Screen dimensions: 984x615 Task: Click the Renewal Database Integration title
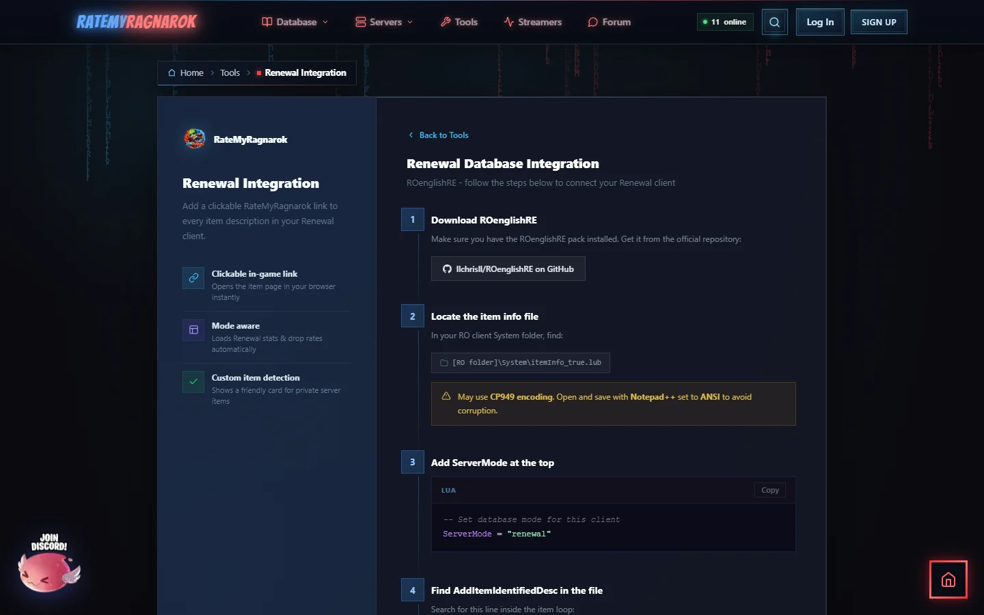(x=503, y=164)
